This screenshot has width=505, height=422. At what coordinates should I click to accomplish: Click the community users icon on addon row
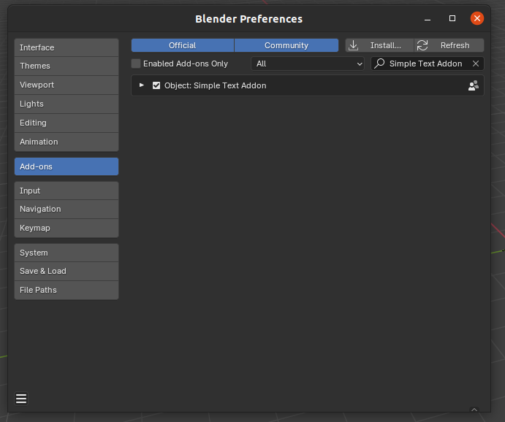click(x=474, y=85)
